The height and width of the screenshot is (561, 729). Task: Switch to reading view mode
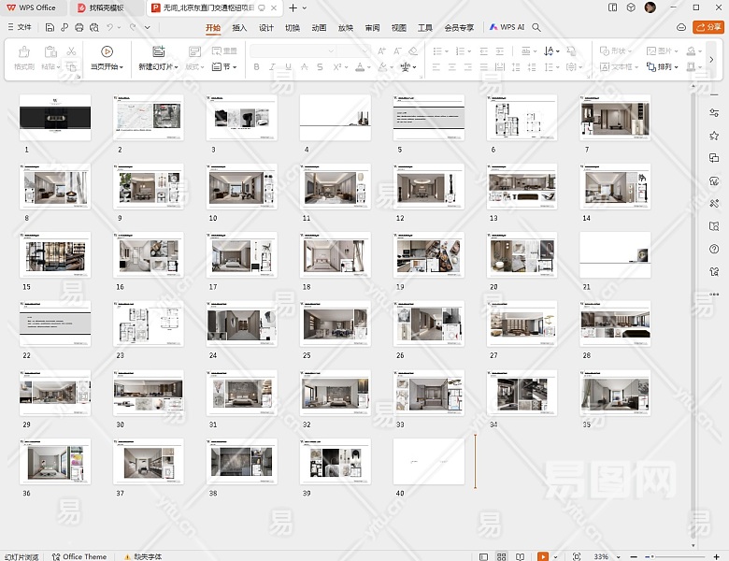(522, 555)
